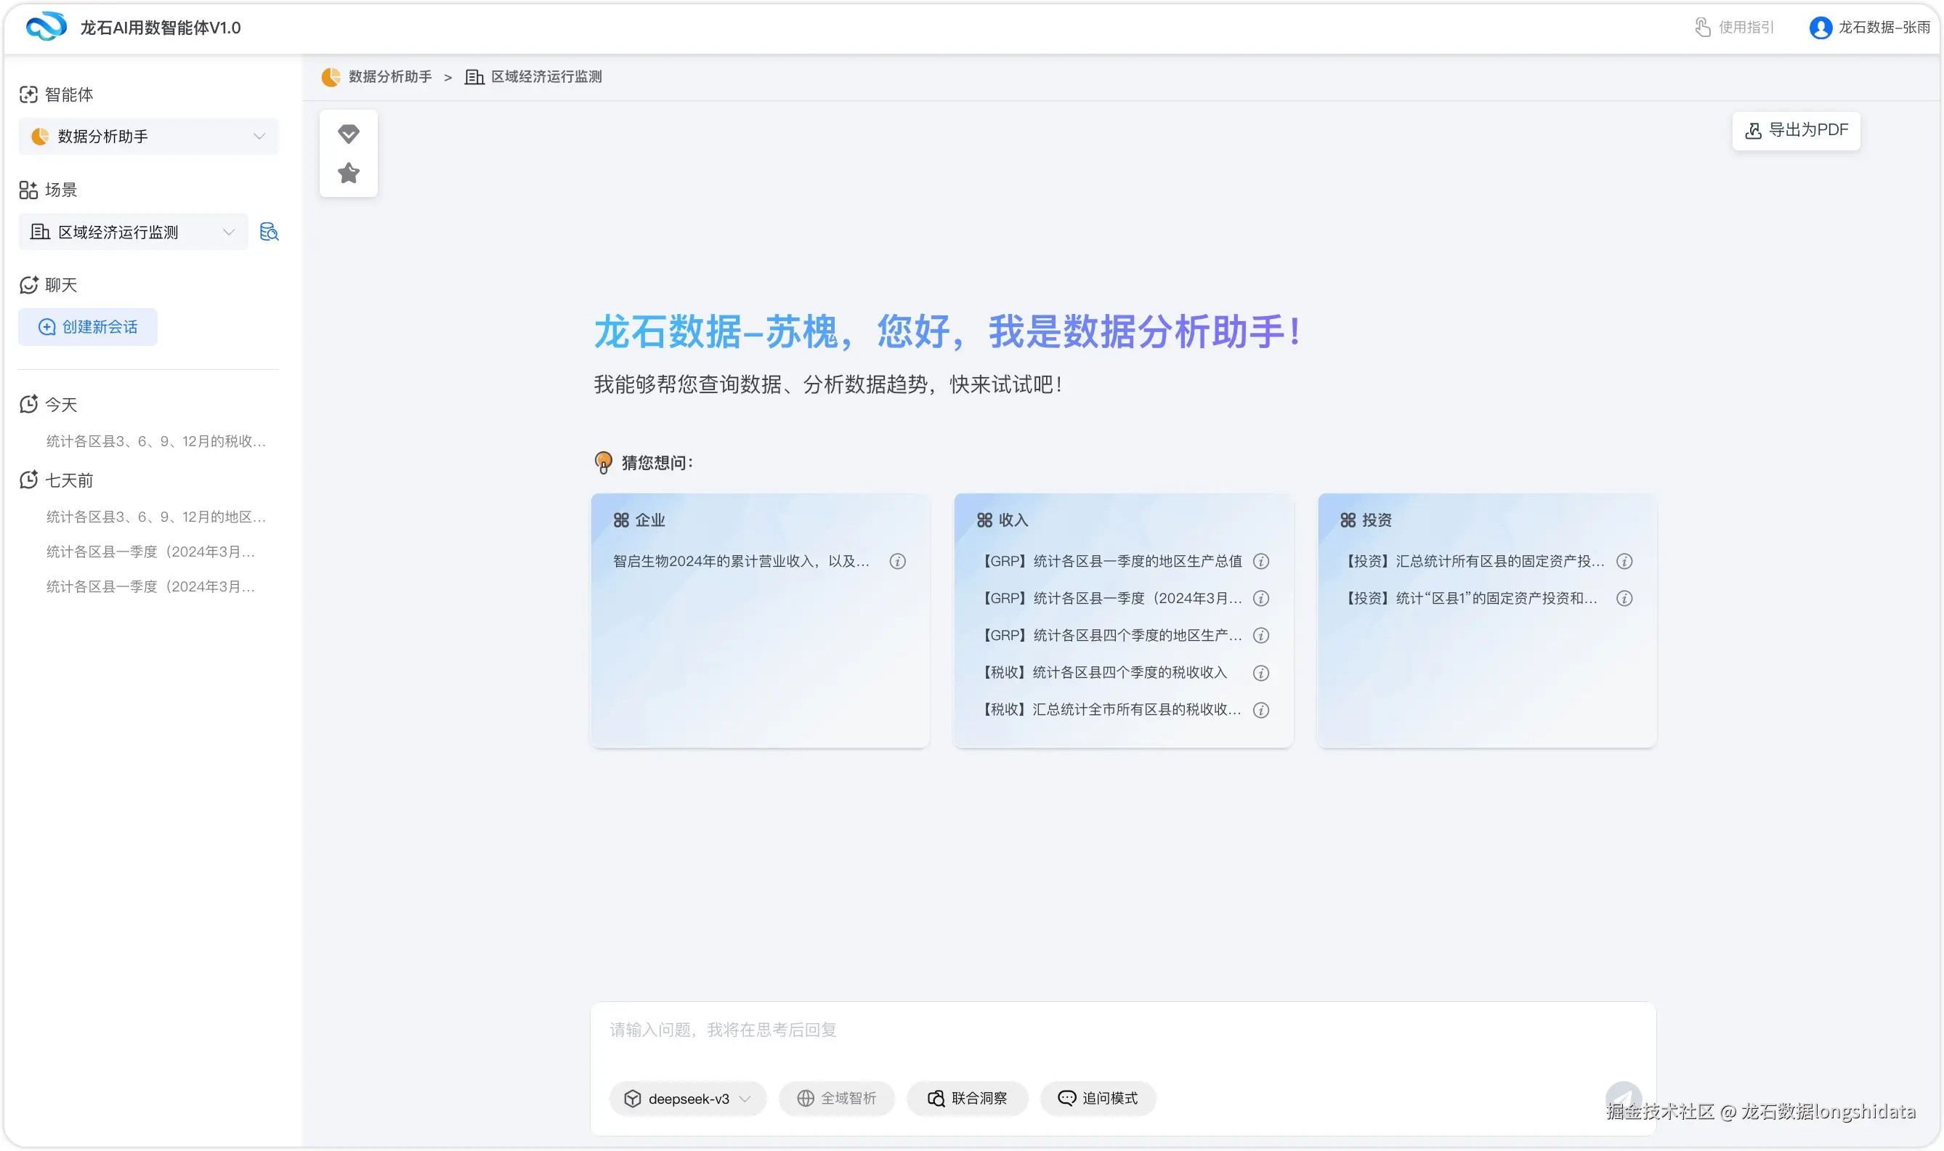Click the 创建新会话 button
This screenshot has width=1944, height=1151.
pyautogui.click(x=88, y=327)
